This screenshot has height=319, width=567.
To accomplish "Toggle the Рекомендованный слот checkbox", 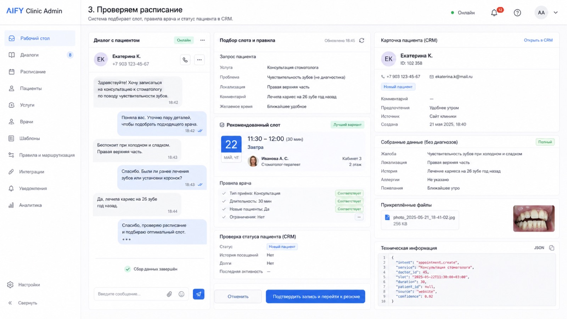I will 222,125.
